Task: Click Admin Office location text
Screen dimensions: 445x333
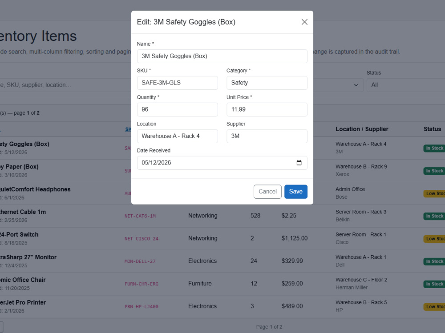Action: tap(350, 189)
